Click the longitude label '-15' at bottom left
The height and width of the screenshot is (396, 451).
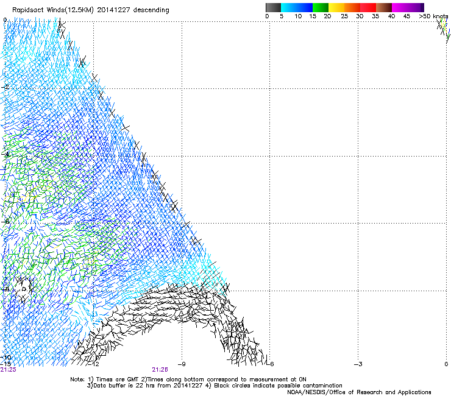click(x=5, y=364)
